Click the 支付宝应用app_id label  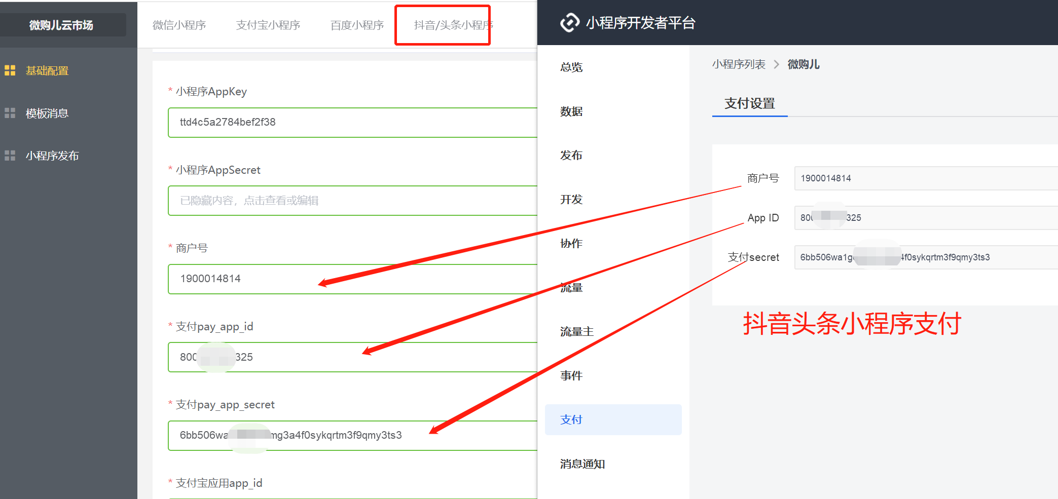tap(219, 483)
